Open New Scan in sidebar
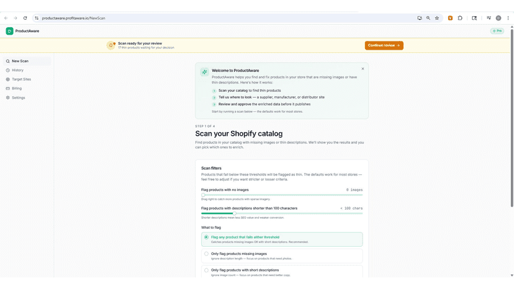This screenshot has height=289, width=514. 27,61
